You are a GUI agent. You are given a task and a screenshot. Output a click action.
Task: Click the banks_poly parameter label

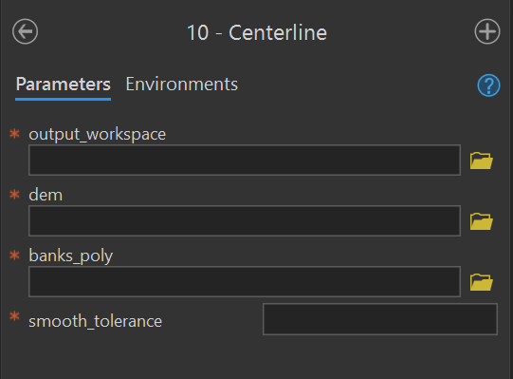coord(71,256)
